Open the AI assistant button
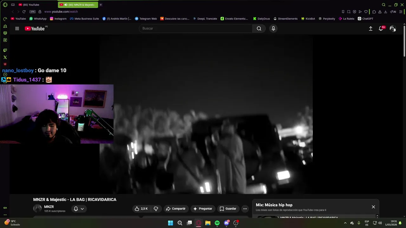 click(x=393, y=12)
